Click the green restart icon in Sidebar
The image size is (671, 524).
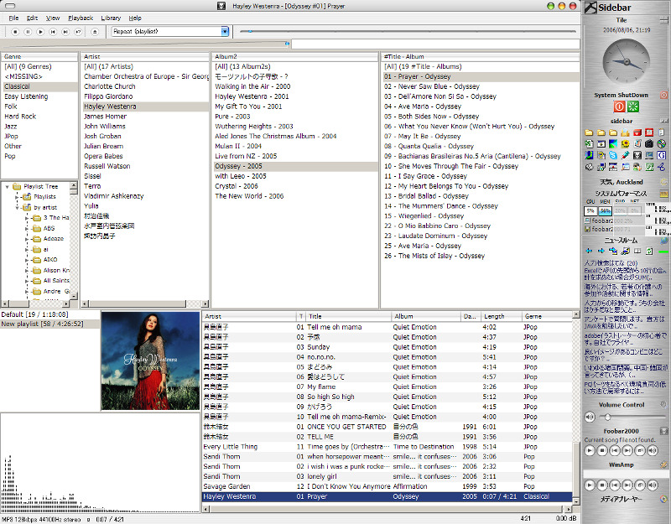[633, 106]
